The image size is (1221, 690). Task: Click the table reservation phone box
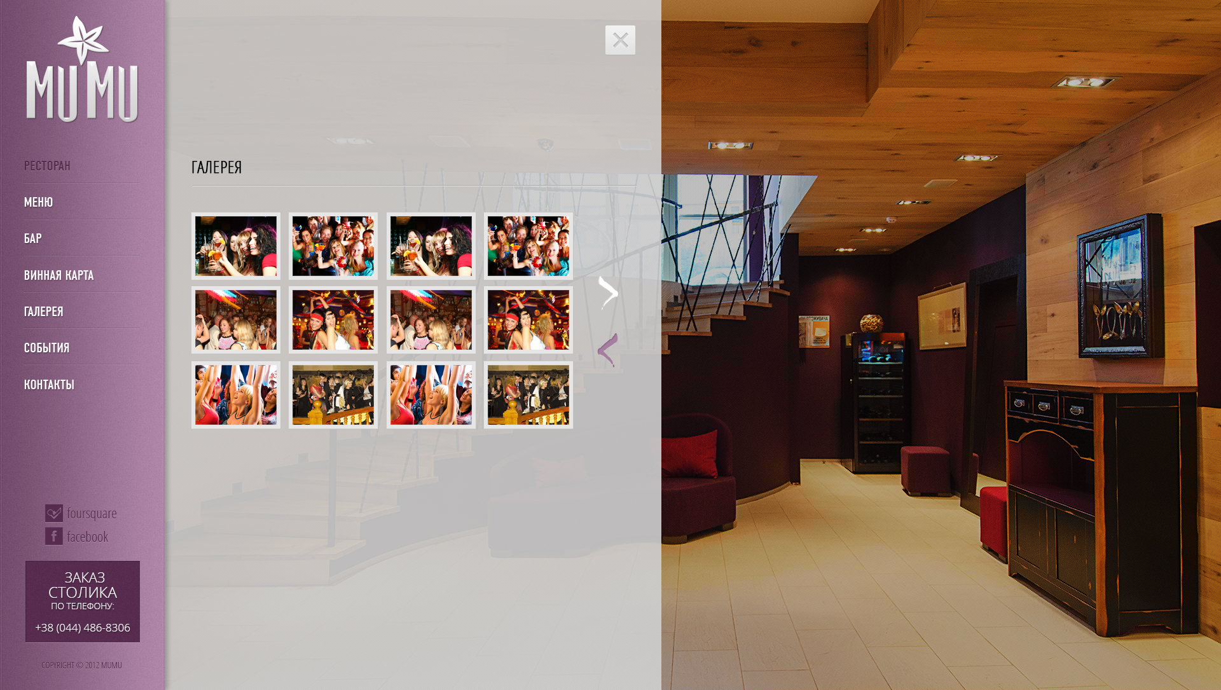point(83,602)
